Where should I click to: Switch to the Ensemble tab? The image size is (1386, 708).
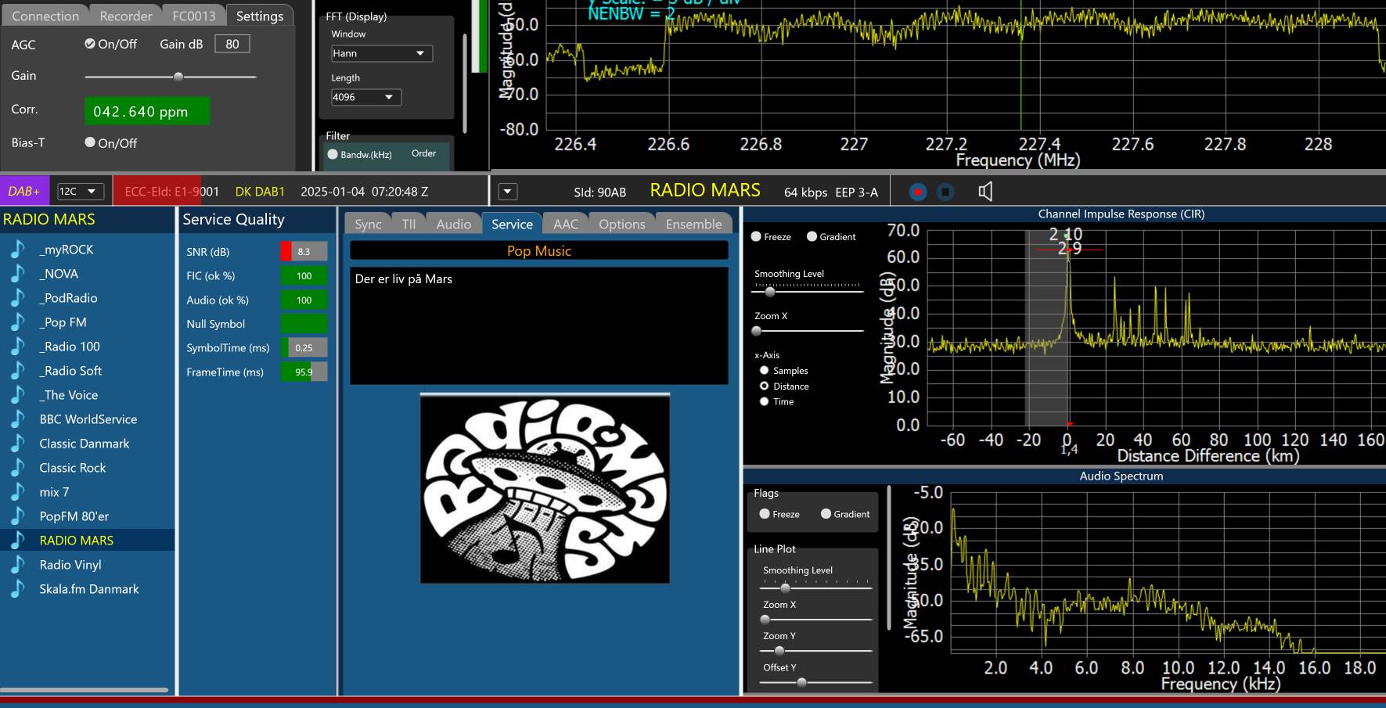(693, 225)
